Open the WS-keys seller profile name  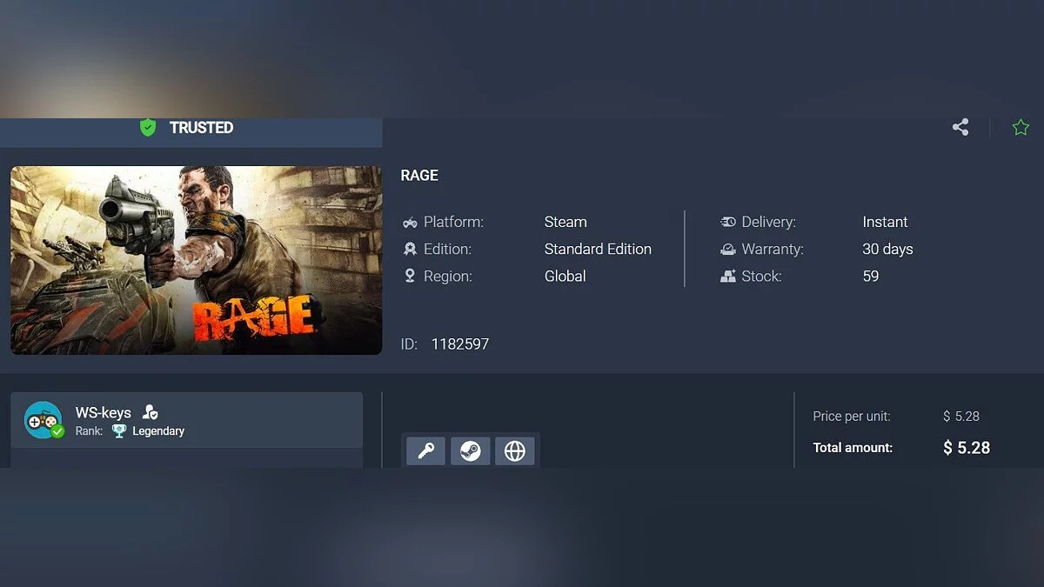(x=104, y=412)
